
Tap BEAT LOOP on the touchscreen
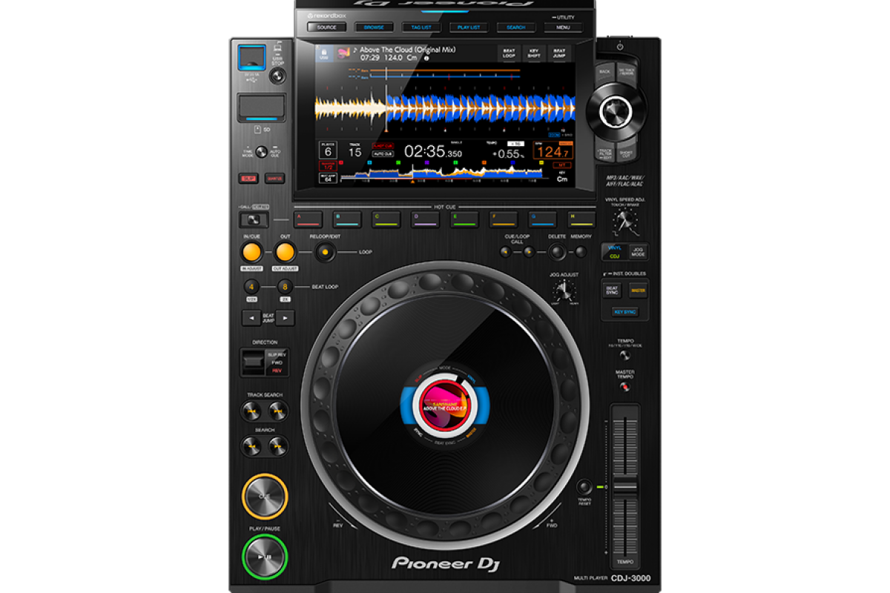[x=509, y=53]
